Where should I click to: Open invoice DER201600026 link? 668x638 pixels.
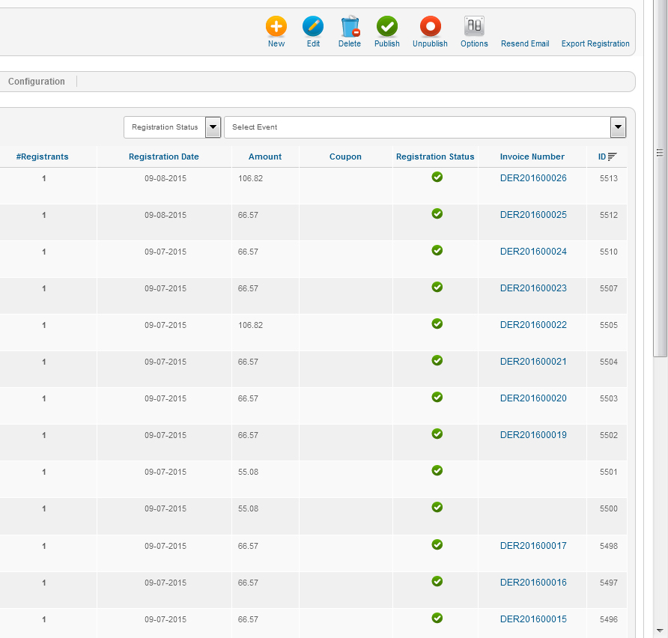533,178
